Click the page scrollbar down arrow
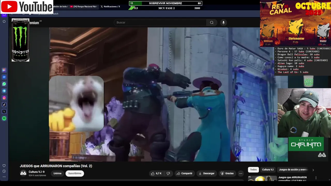Screen dimensions: 331x186 [329, 180]
